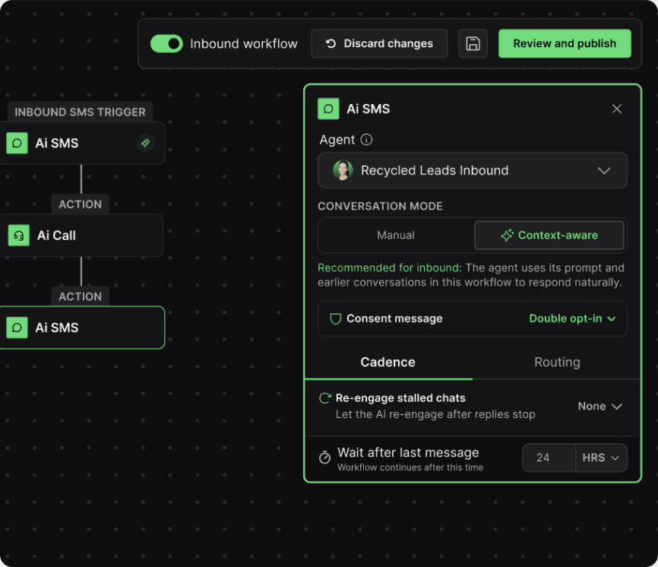This screenshot has width=658, height=567.
Task: Select the Ai Call action node
Action: tap(81, 236)
